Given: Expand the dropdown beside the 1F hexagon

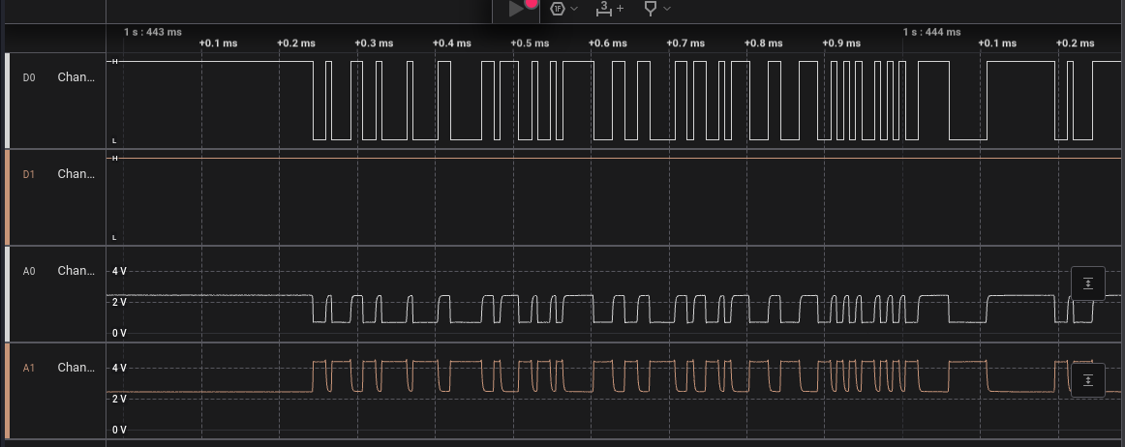Looking at the screenshot, I should pyautogui.click(x=575, y=9).
